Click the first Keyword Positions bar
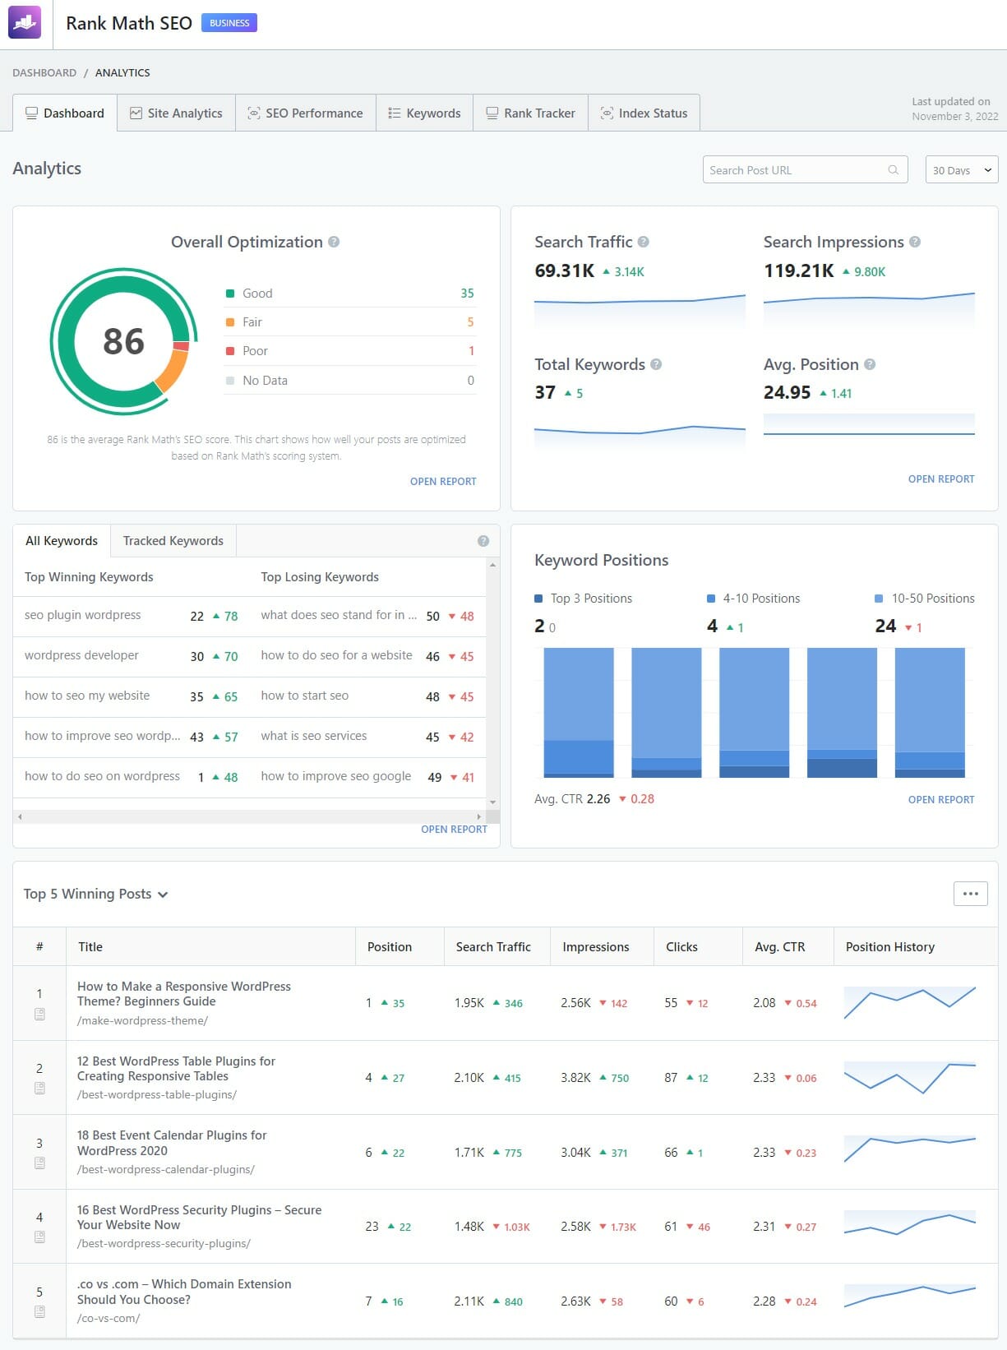Viewport: 1007px width, 1350px height. [x=579, y=712]
